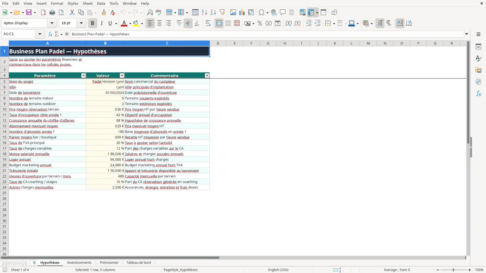Image resolution: width=486 pixels, height=273 pixels.
Task: Open sidebar Styles icon
Action: (478, 59)
